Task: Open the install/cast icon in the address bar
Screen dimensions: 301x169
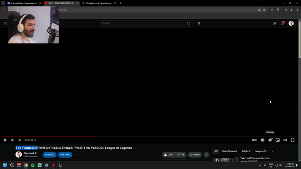Action: coord(259,10)
